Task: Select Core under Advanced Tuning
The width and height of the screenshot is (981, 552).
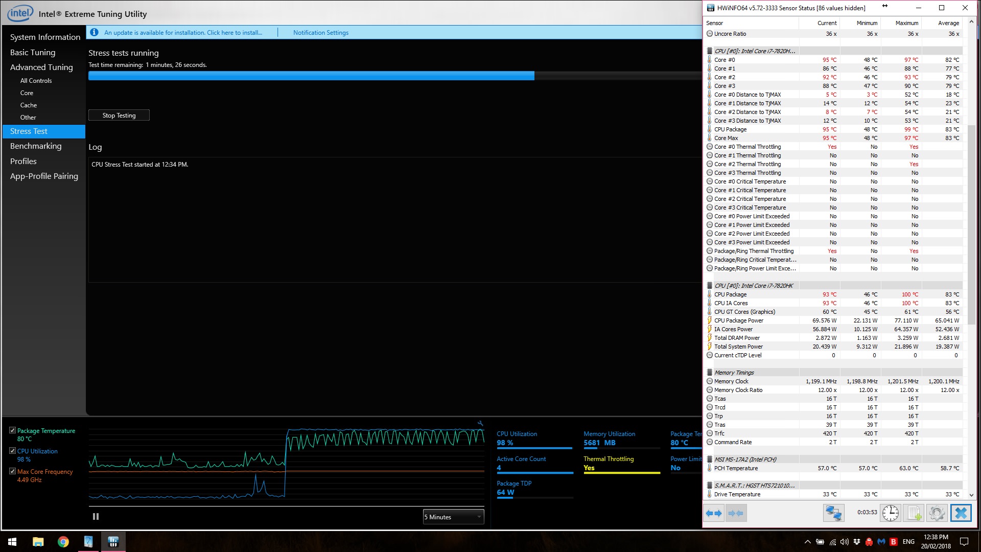Action: [27, 93]
